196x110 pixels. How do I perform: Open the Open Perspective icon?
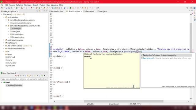click(191, 8)
